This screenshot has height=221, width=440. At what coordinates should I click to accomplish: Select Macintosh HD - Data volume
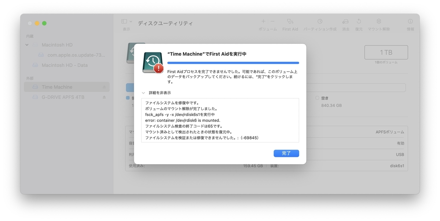pyautogui.click(x=65, y=65)
